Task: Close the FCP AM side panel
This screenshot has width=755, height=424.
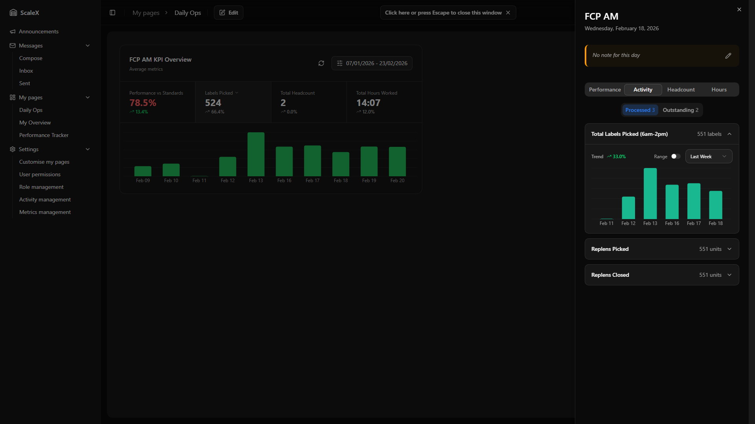Action: tap(739, 9)
